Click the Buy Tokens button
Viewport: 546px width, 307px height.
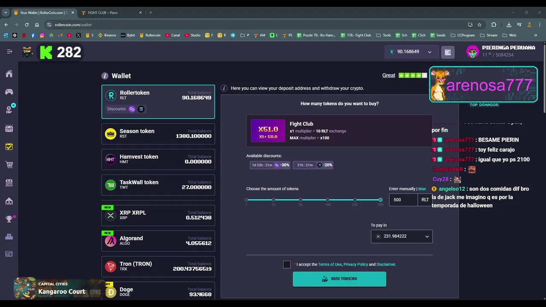click(340, 279)
